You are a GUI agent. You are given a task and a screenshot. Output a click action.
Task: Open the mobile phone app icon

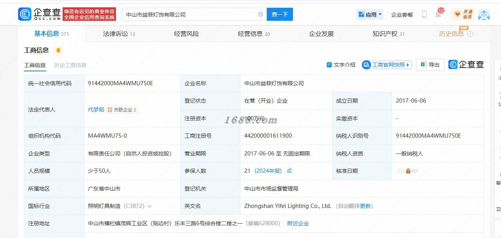coord(424,14)
